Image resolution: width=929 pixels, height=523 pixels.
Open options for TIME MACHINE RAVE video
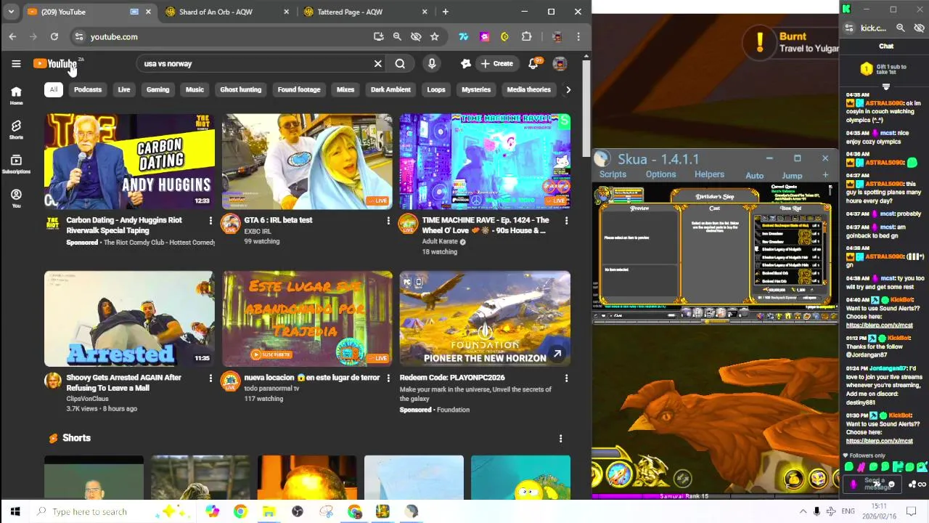[x=566, y=220]
